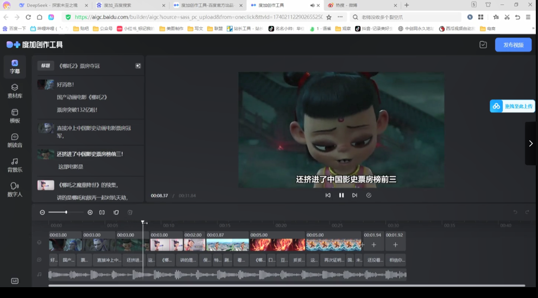Reload the page
This screenshot has height=298, width=538.
pyautogui.click(x=28, y=17)
